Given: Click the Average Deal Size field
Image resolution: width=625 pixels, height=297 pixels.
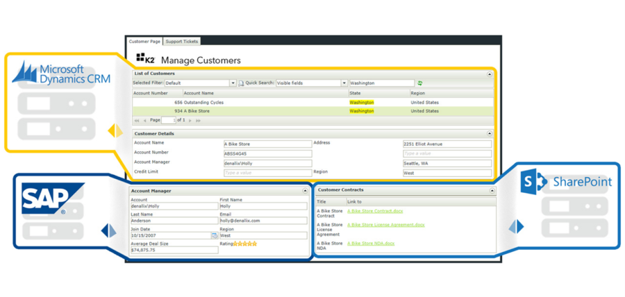Looking at the screenshot, I should coord(174,250).
